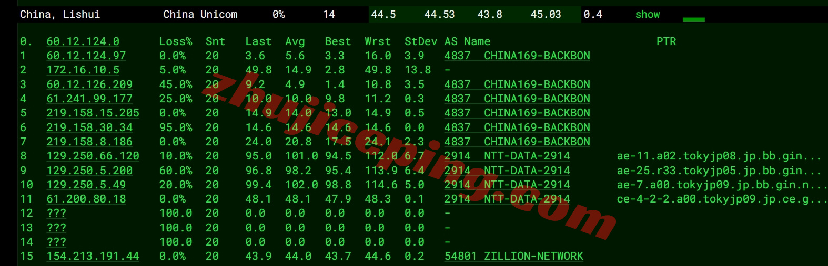The image size is (828, 266).
Task: Click the ??? entry in hop 14
Action: [56, 242]
